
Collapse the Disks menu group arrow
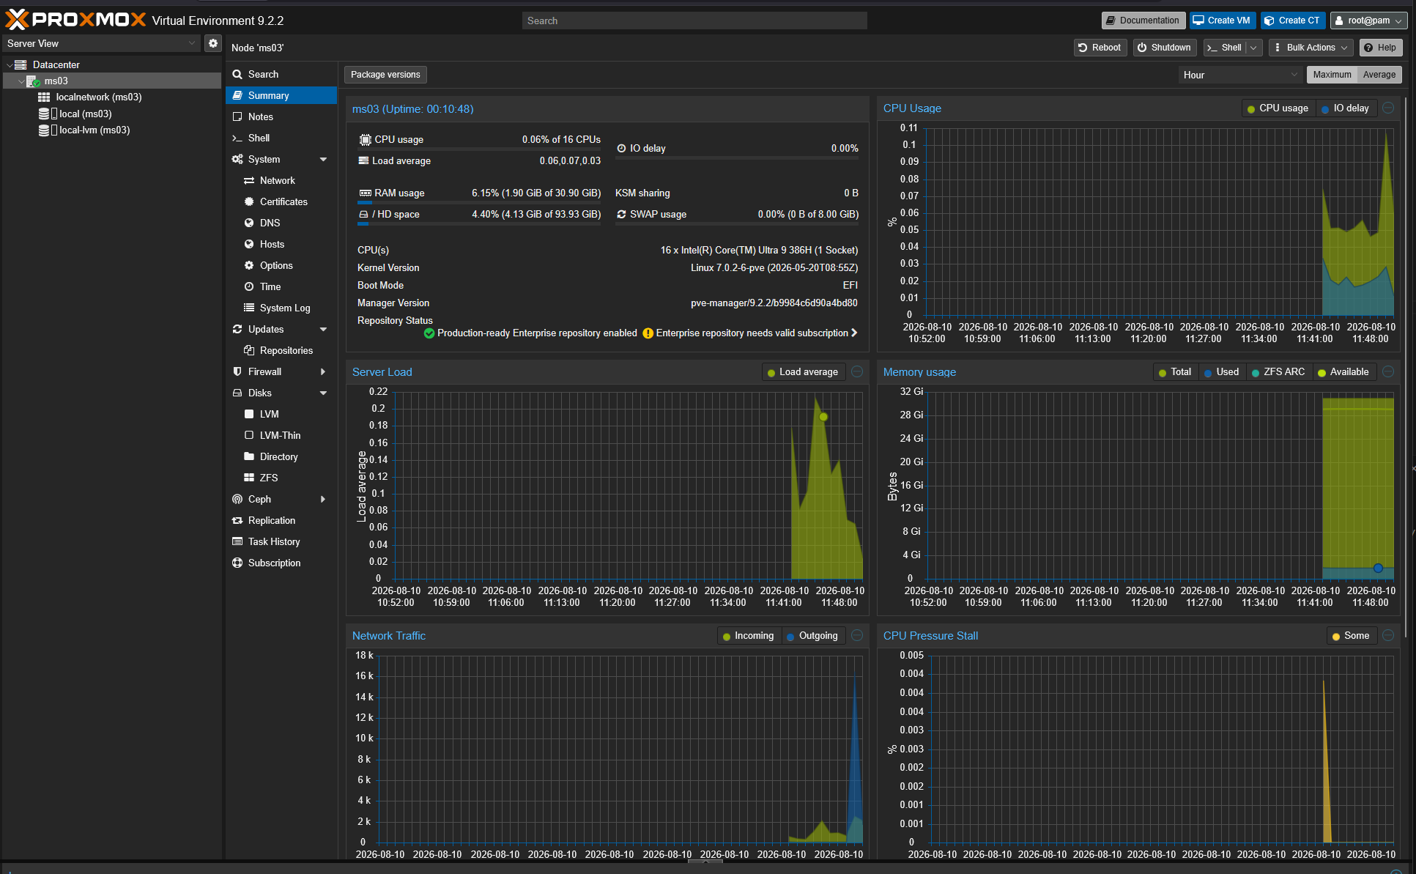tap(323, 393)
